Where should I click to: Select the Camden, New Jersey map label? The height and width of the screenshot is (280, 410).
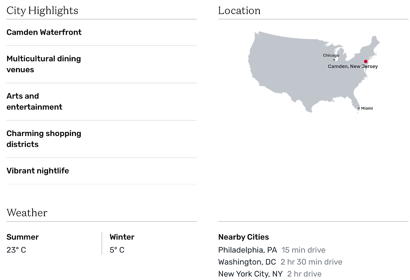point(353,66)
